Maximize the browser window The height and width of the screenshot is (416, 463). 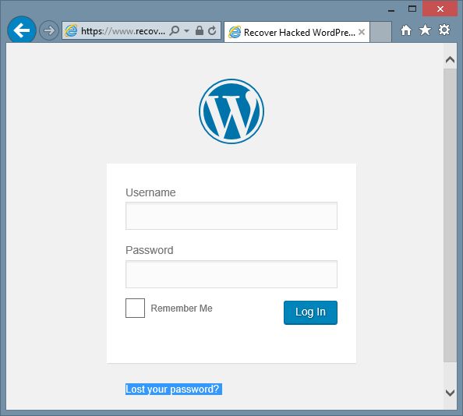tap(412, 9)
